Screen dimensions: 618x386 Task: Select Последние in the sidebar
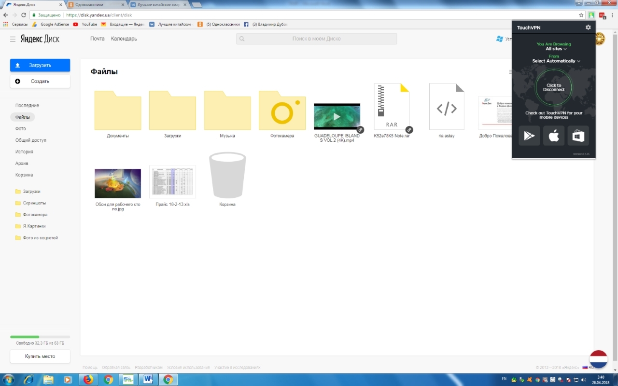coord(27,105)
